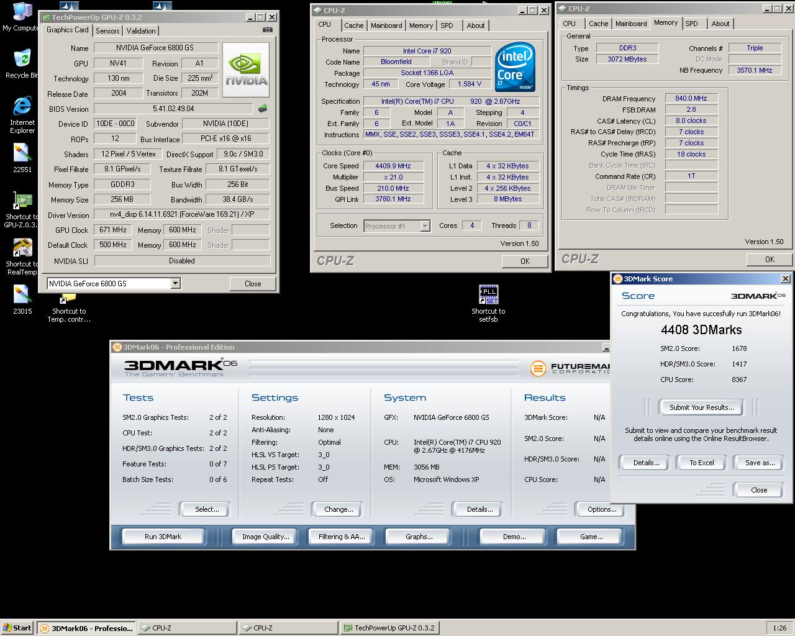Click Save as in 3DMark Score

click(x=760, y=463)
